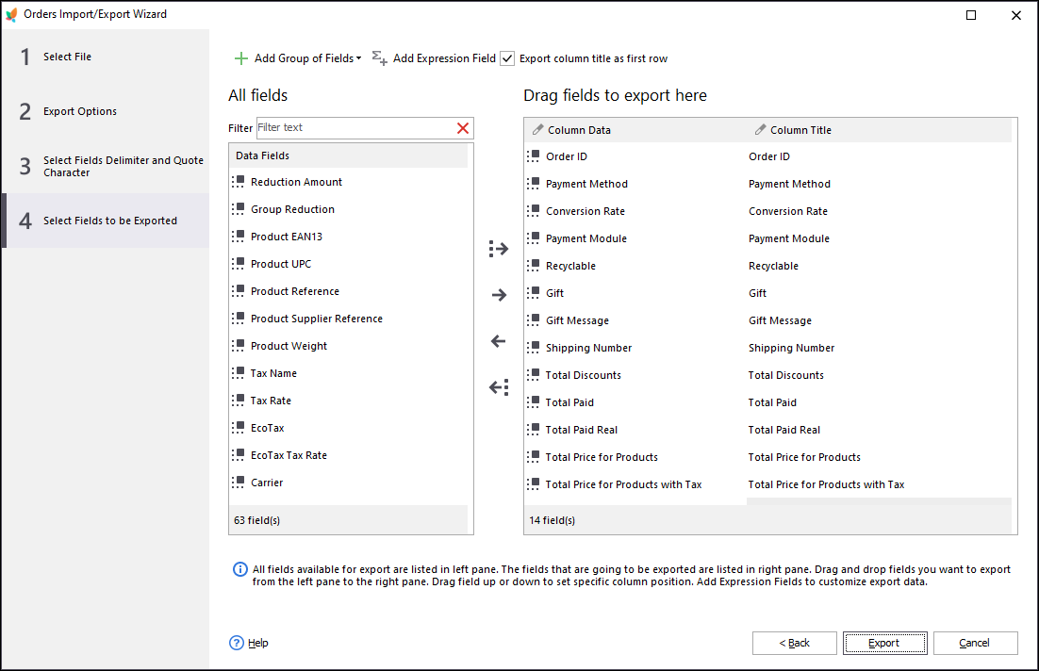Clear filter text with red X icon
The width and height of the screenshot is (1039, 671).
click(x=463, y=128)
